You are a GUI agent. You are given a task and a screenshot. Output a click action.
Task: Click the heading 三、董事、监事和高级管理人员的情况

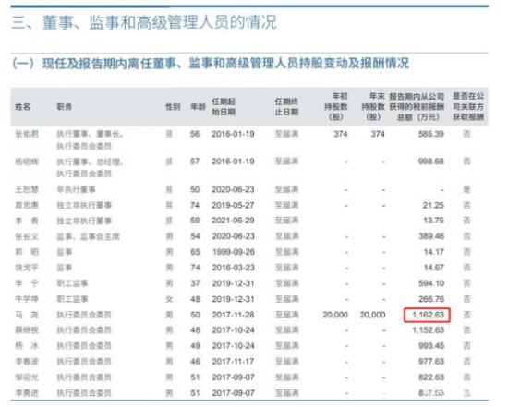click(x=144, y=22)
